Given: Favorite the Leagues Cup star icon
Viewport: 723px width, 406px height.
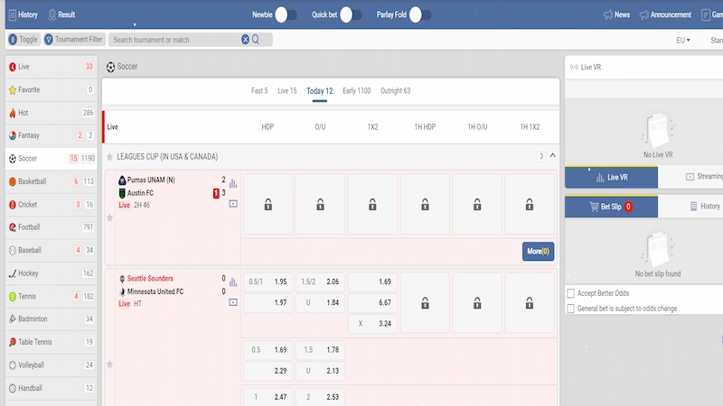Looking at the screenshot, I should point(110,156).
